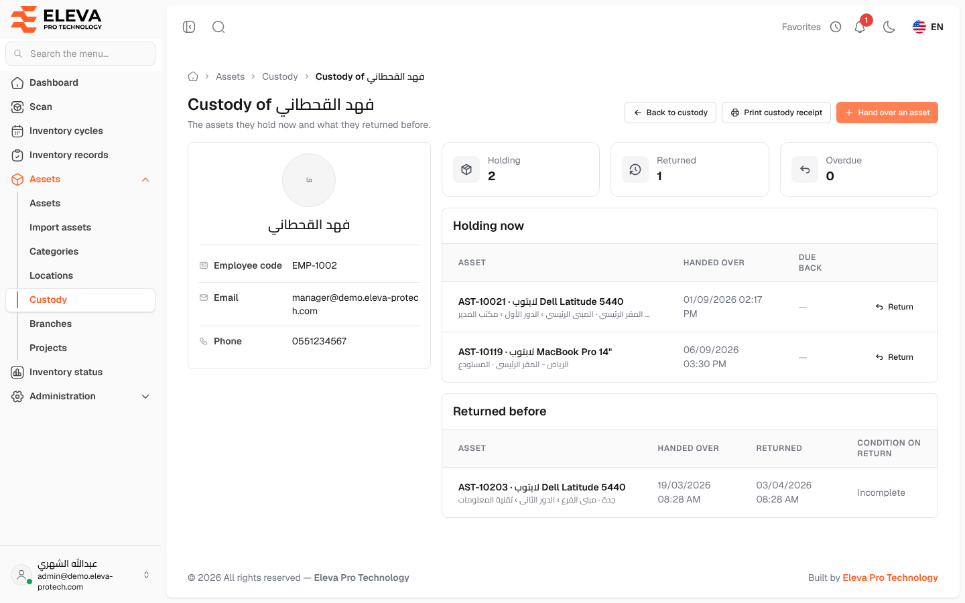Click AST-10203 returned asset row
This screenshot has width=965, height=603.
[690, 492]
